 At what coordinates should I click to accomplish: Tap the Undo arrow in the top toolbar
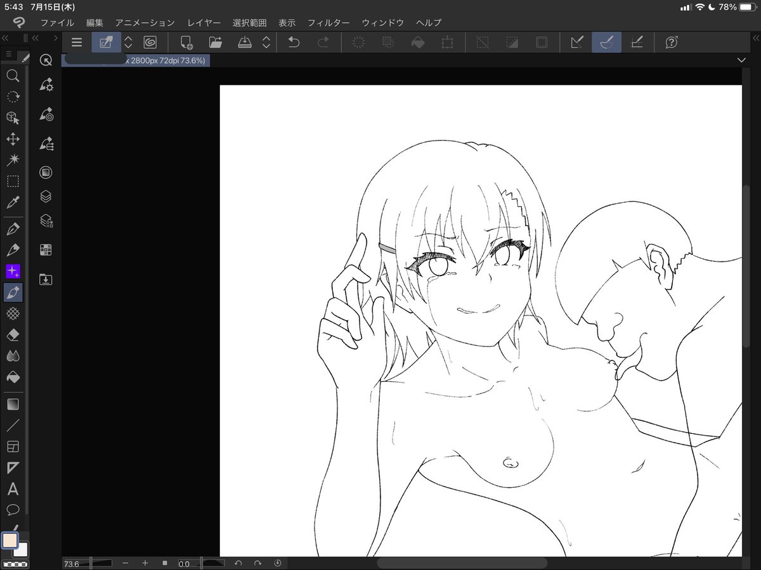pos(292,42)
